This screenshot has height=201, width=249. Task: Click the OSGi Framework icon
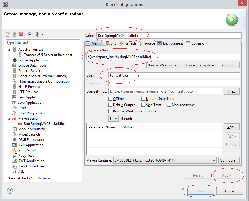click(14, 140)
